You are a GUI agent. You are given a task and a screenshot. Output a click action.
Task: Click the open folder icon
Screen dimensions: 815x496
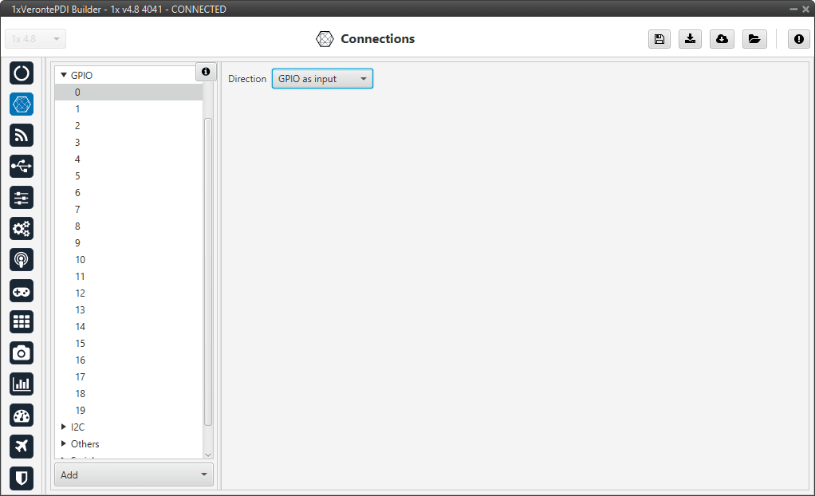click(x=754, y=39)
